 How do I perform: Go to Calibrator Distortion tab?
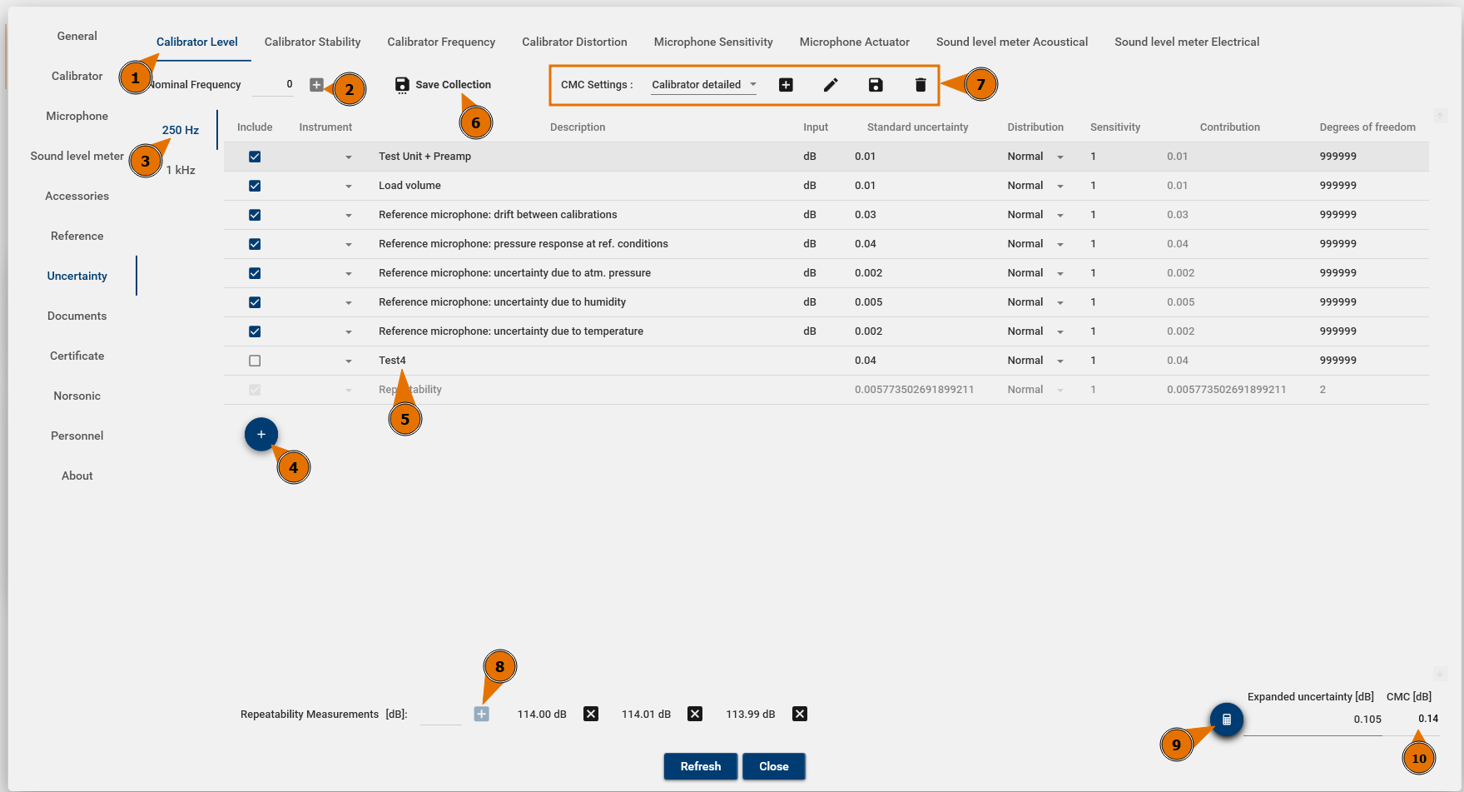pos(574,42)
